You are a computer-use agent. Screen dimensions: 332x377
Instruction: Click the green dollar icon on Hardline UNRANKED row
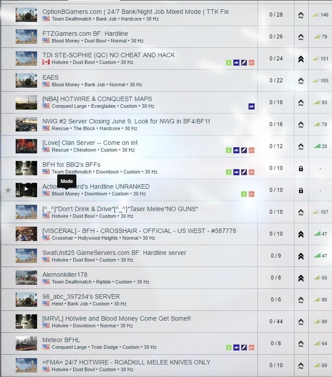point(244,194)
